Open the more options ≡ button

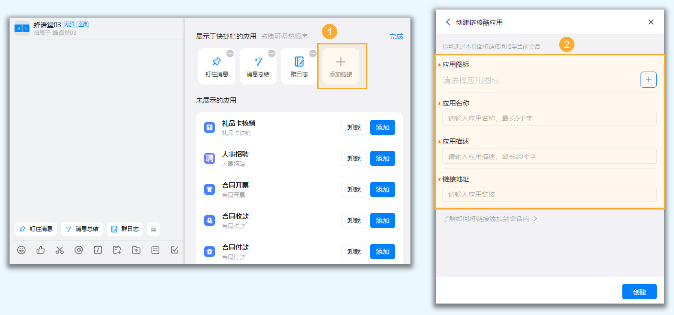point(153,229)
